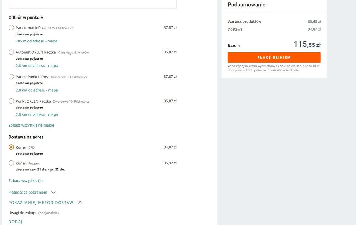The height and width of the screenshot is (225, 356).
Task: Select Kurier DPD delivery
Action: pyautogui.click(x=11, y=147)
